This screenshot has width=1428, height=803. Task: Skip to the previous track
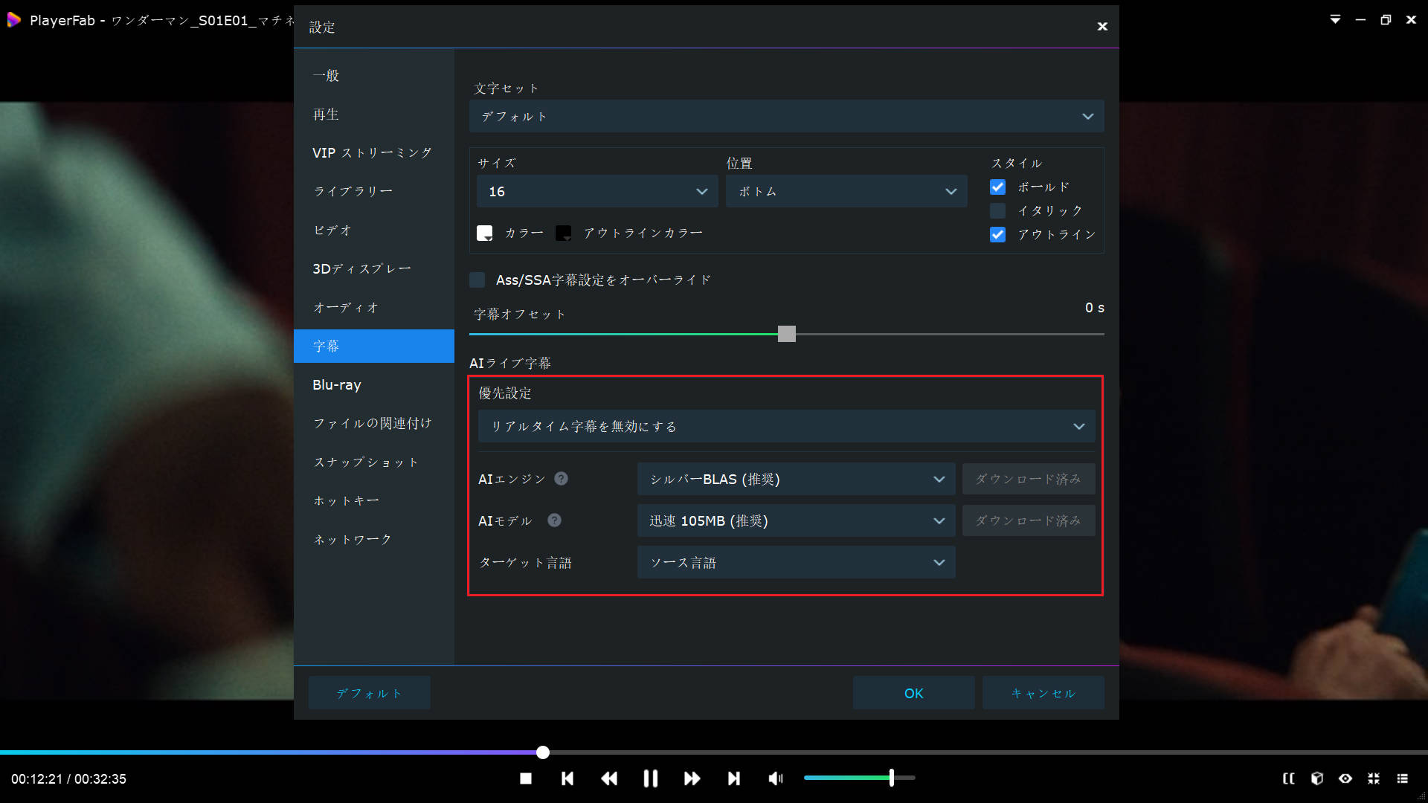click(567, 778)
